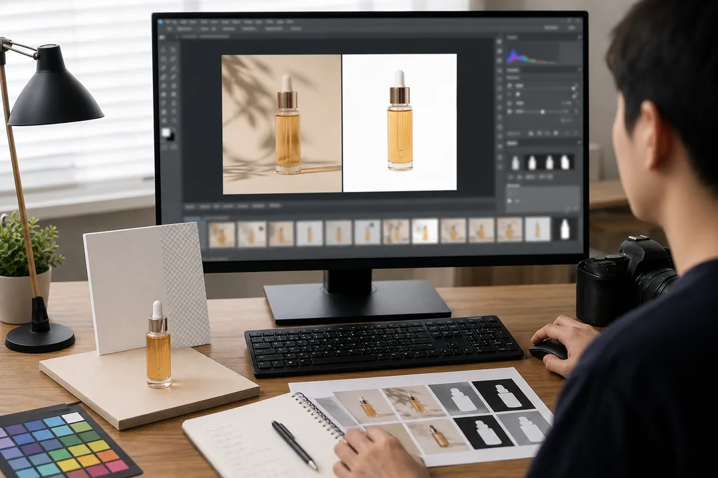Select the twelfth filmstrip thumbnail on white
718x478 pixels.
[538, 228]
